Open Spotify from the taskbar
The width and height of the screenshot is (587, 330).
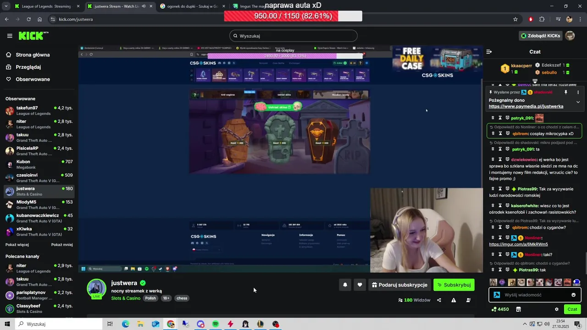(216, 324)
